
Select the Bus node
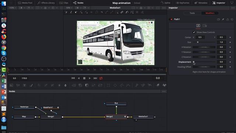click(x=116, y=103)
